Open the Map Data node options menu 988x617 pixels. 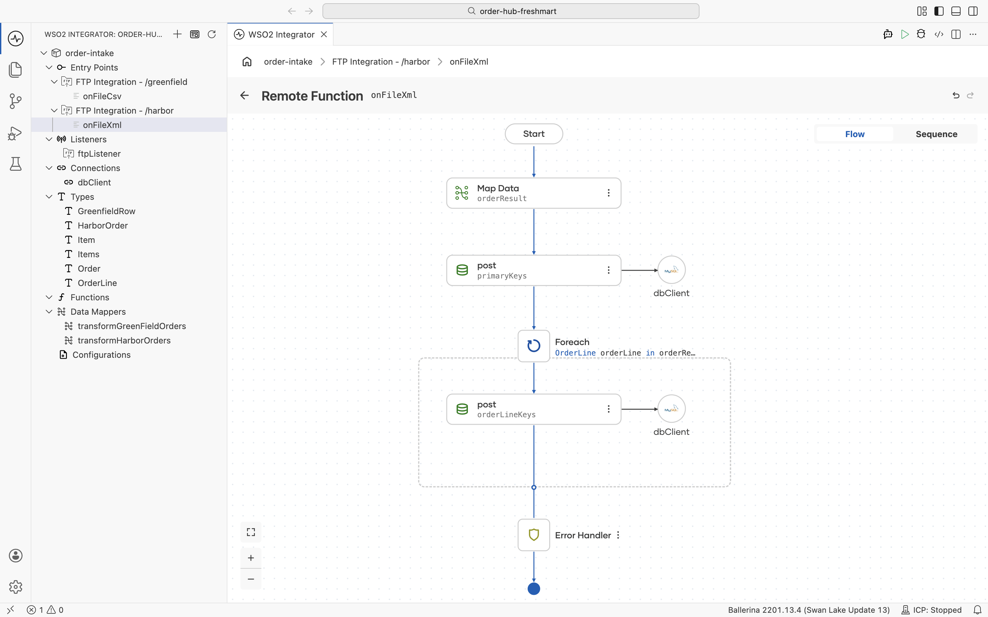point(608,193)
